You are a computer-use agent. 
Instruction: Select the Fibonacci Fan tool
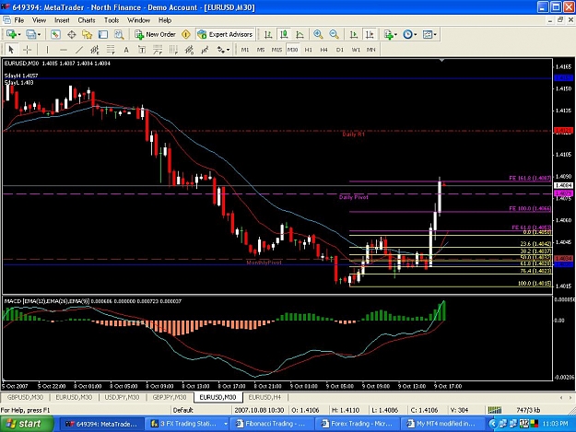click(x=158, y=50)
